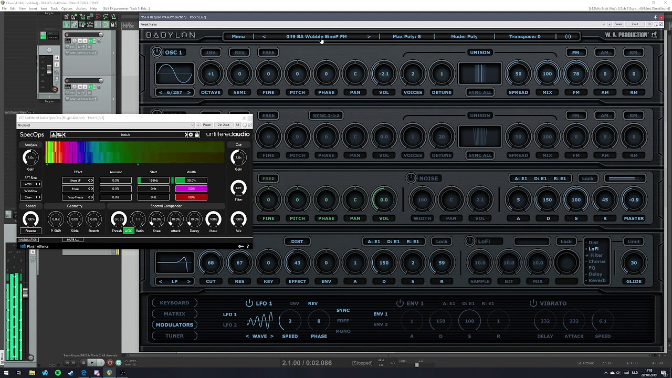Toggle the LFO 1 power button

coord(249,303)
